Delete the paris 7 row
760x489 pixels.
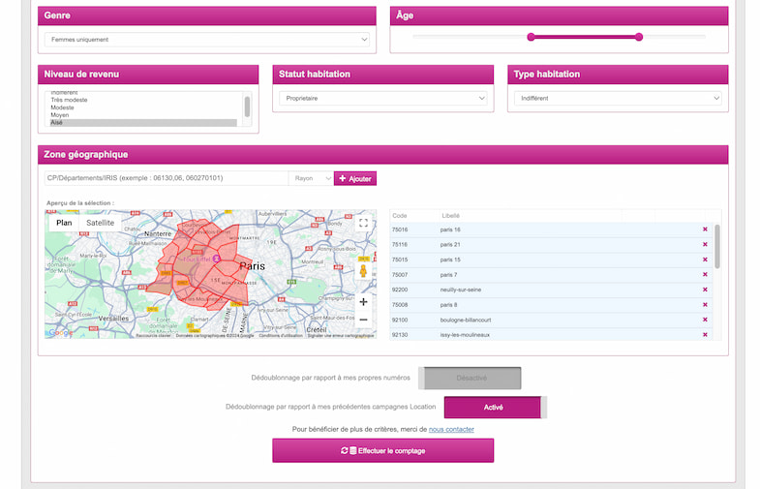(x=705, y=274)
